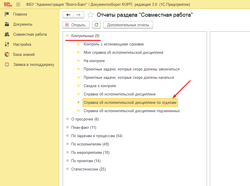Click the 1C logo icon

click(x=7, y=5)
